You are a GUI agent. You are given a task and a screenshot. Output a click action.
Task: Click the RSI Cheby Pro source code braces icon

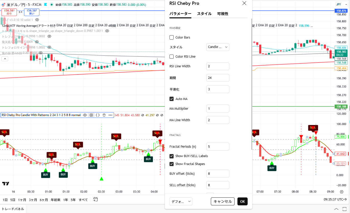tap(98, 115)
